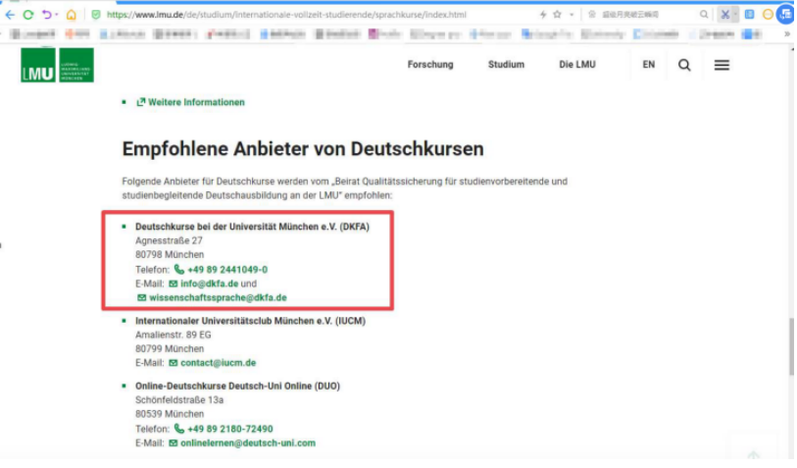Click heading Empfohlene Anbieter von Deutschkursen

pos(304,149)
